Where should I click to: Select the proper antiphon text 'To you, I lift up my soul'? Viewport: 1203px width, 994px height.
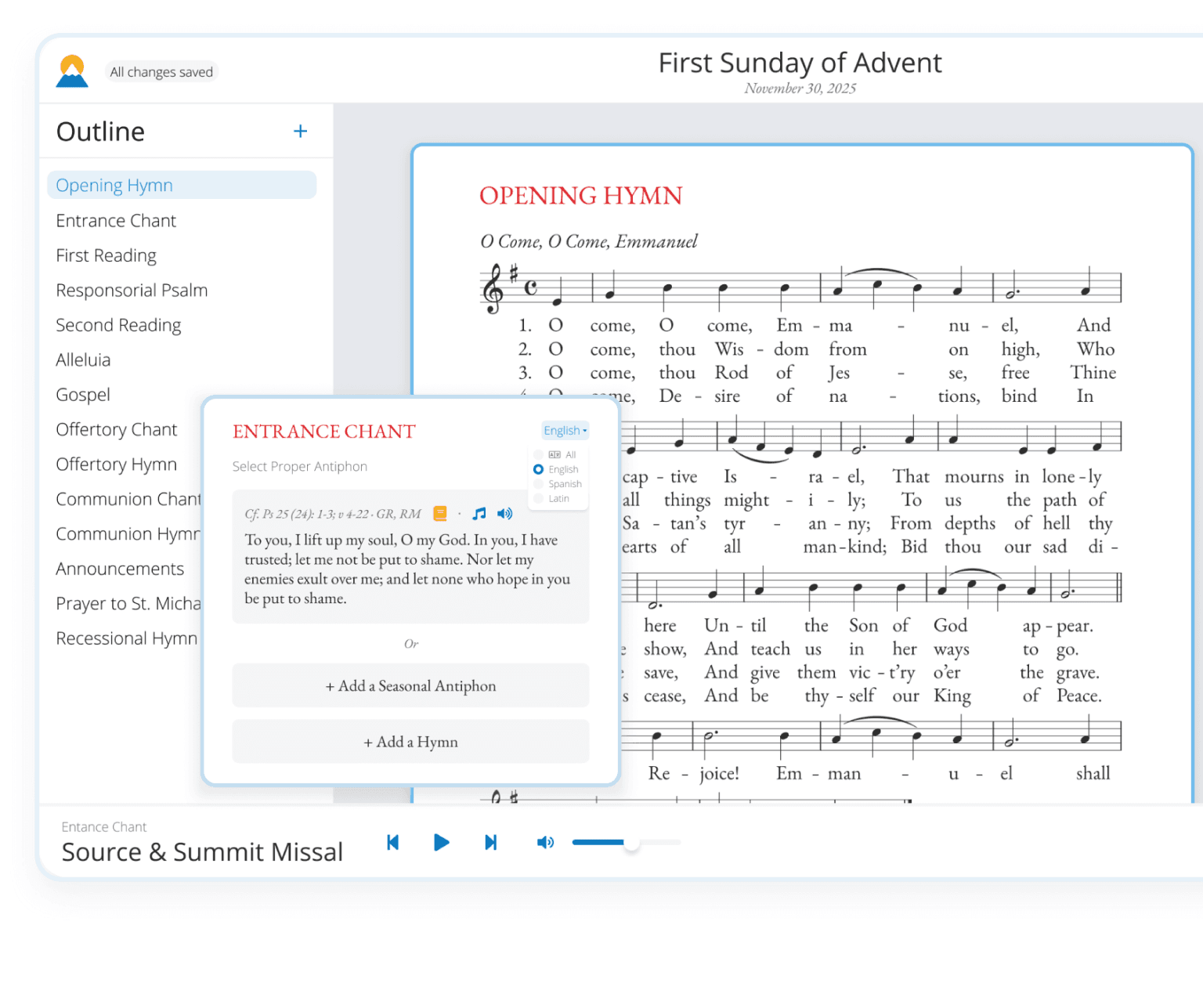point(407,569)
